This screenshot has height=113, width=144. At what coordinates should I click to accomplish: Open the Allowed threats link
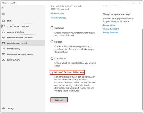pos(57,13)
